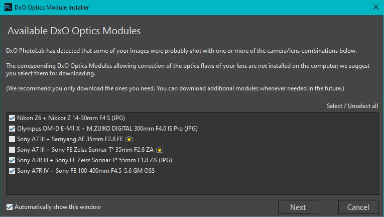
Task: Disable Automatically show this window checkbox
Action: click(10, 207)
